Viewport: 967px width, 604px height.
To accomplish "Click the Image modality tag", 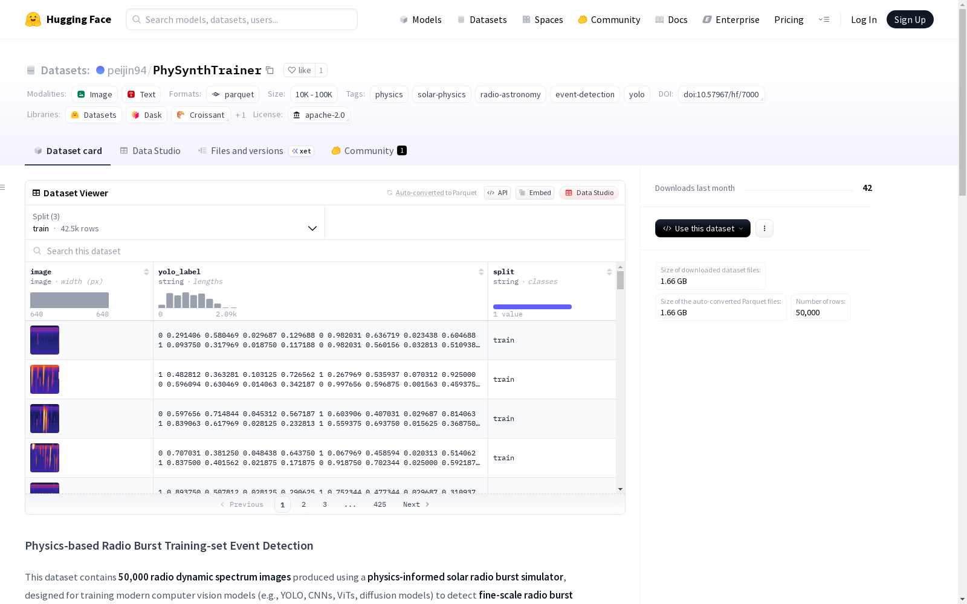I will click(95, 94).
